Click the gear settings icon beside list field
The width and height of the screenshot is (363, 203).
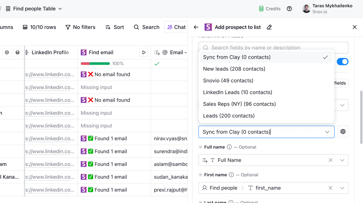point(343,132)
